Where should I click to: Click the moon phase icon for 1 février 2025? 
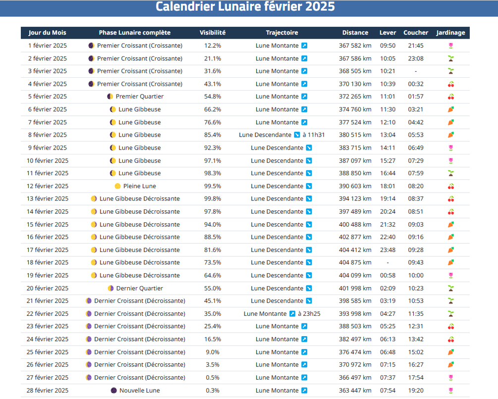coord(91,46)
